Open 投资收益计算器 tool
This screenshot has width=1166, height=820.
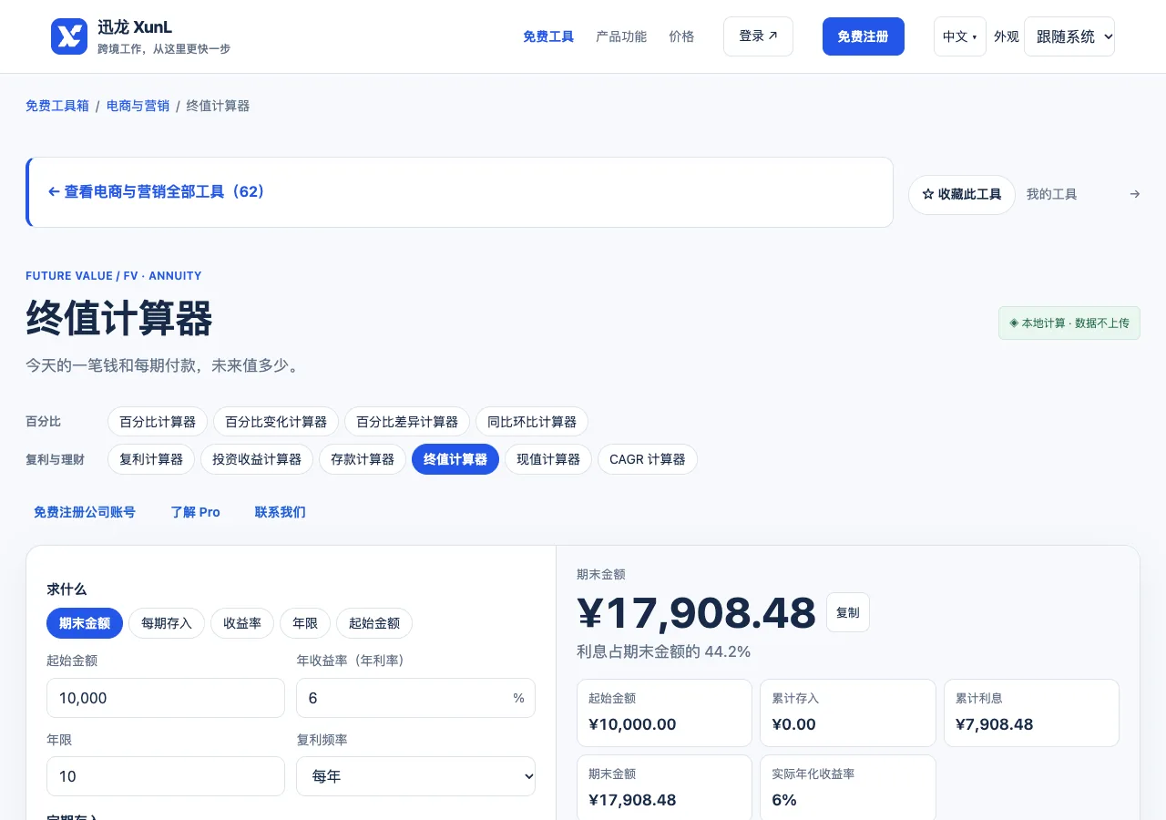(x=257, y=459)
